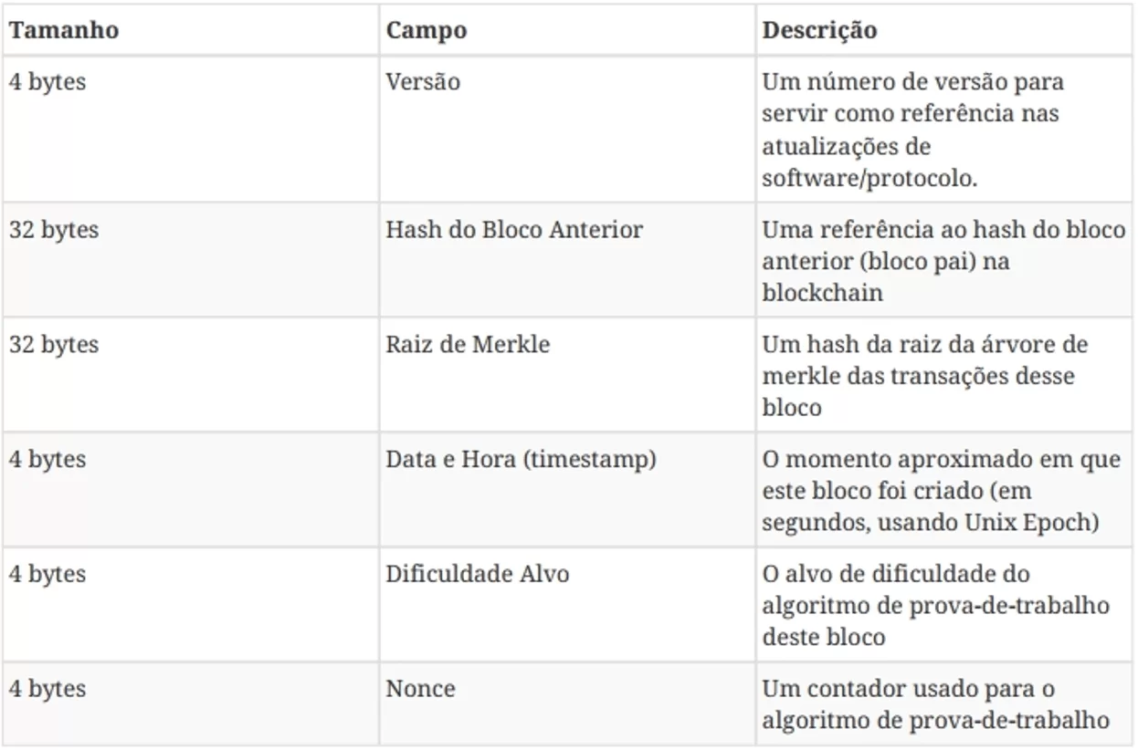Click the description mentioning bloco pai
The width and height of the screenshot is (1138, 750).
point(944,261)
